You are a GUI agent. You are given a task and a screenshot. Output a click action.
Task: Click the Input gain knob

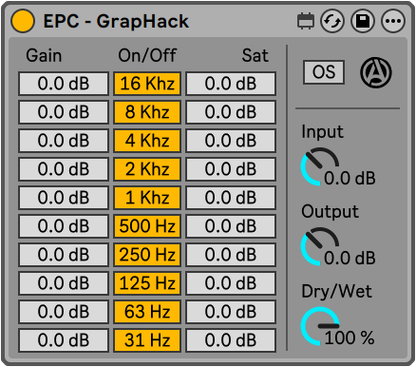[320, 166]
